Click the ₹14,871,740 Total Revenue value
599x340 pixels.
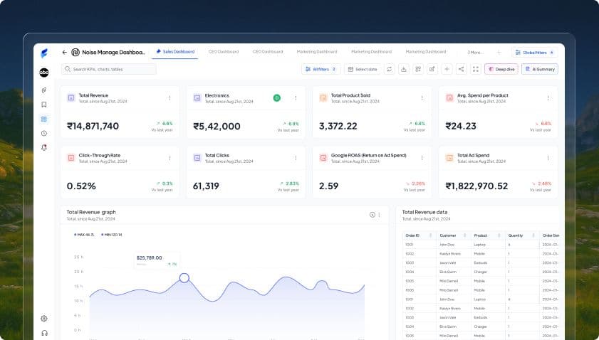pos(93,126)
